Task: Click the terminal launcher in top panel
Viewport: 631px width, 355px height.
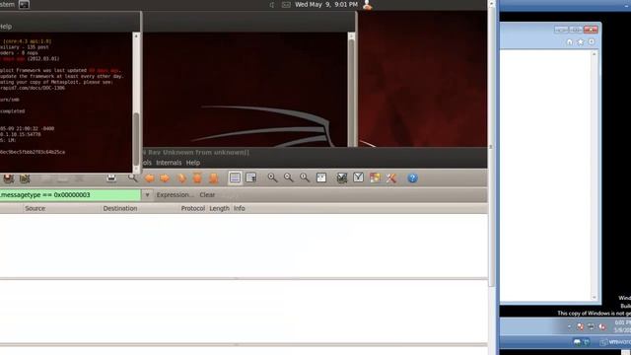Action: point(24,5)
